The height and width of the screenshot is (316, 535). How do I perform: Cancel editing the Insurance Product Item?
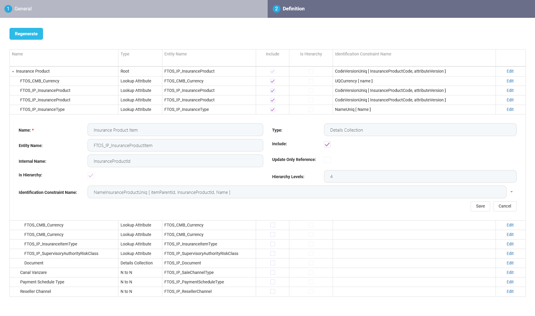pos(504,206)
